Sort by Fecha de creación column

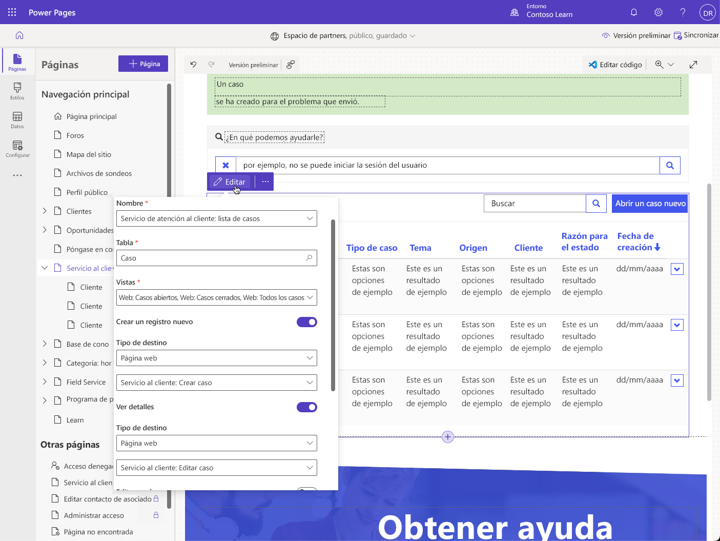pos(639,242)
